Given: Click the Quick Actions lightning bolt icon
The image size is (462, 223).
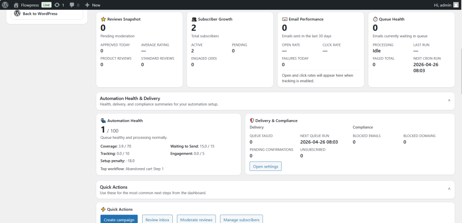Looking at the screenshot, I should tap(103, 209).
